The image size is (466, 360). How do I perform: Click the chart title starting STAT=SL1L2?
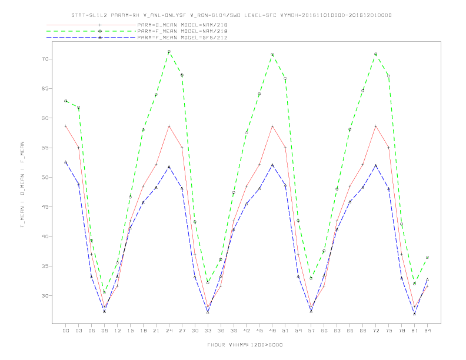(231, 15)
